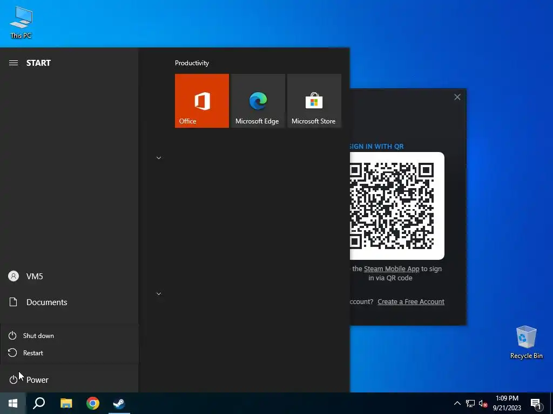553x414 pixels.
Task: Launch Microsoft Edge from Start tiles
Action: pos(258,101)
